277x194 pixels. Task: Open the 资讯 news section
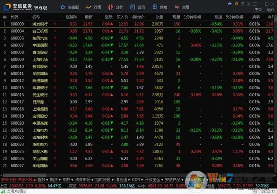click(138, 7)
